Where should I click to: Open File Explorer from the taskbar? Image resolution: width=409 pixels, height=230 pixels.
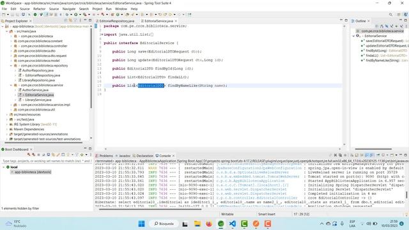[x=197, y=224]
